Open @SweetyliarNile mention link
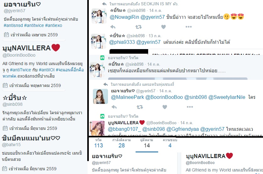Viewport: 263px width, 174px height. (x=227, y=97)
